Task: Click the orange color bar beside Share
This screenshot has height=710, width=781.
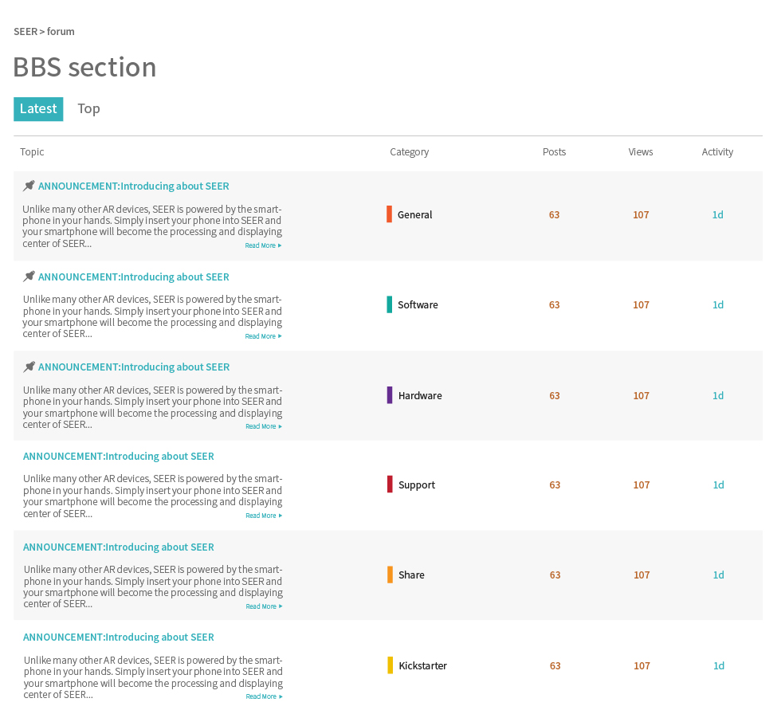Action: point(390,574)
